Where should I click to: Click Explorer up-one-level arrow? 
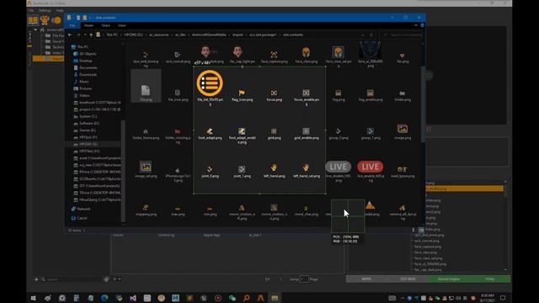(x=91, y=35)
